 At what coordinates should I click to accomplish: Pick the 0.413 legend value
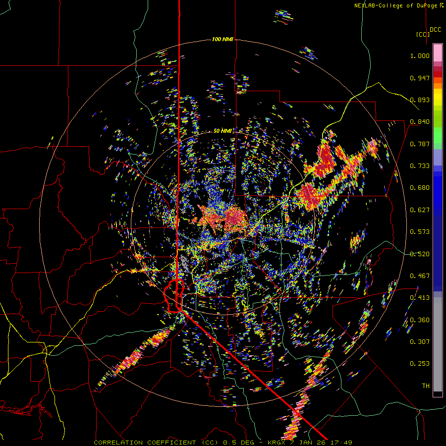pyautogui.click(x=420, y=298)
